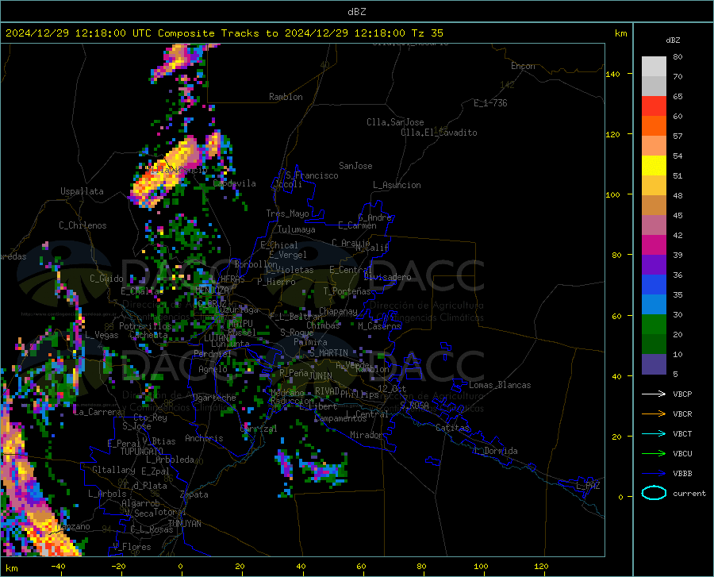Select the green 30 dBZ color swatch
This screenshot has height=577, width=714.
(x=654, y=325)
